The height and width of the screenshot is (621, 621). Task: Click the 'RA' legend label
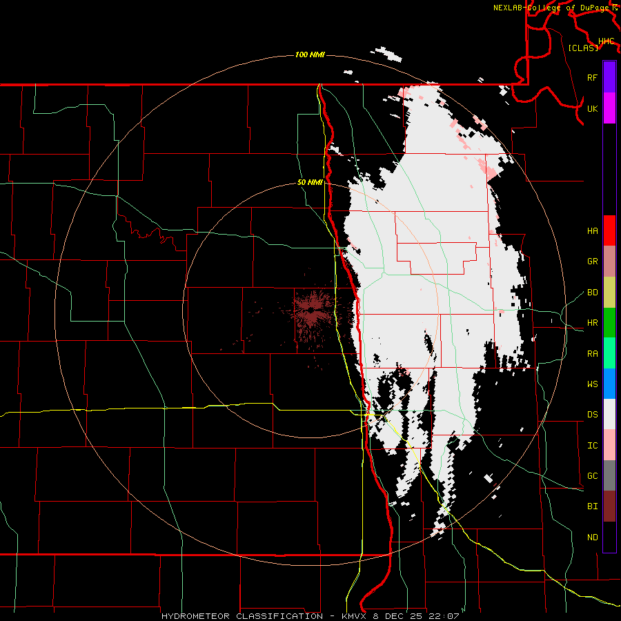(592, 354)
